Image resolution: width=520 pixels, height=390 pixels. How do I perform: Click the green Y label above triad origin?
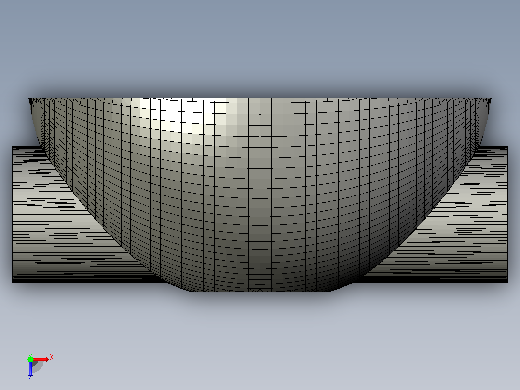click(30, 355)
